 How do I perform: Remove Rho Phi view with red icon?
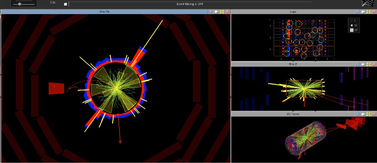coord(227,12)
